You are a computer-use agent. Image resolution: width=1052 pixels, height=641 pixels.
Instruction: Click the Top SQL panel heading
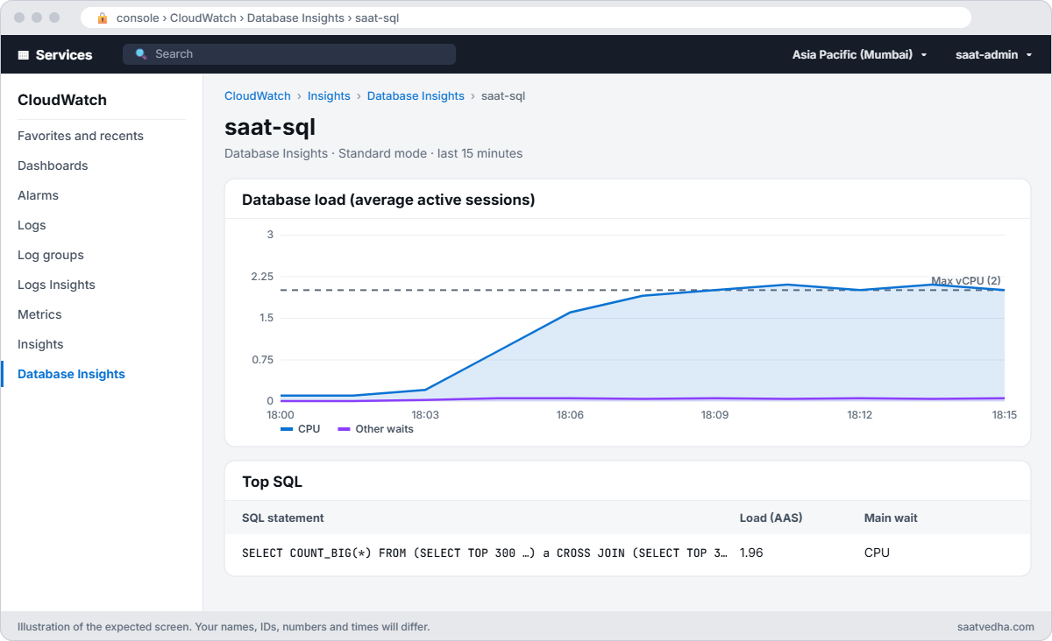(x=272, y=482)
